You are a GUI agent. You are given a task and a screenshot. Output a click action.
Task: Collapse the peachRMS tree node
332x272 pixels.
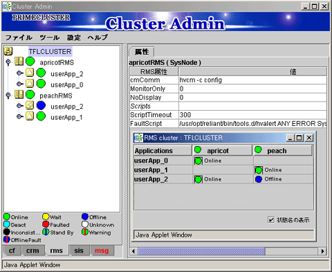[8, 95]
